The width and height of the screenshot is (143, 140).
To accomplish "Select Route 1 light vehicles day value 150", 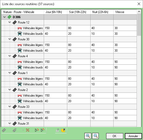I will [x=56, y=78].
